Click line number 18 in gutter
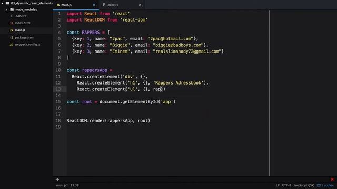The height and width of the screenshot is (189, 337). 58,121
